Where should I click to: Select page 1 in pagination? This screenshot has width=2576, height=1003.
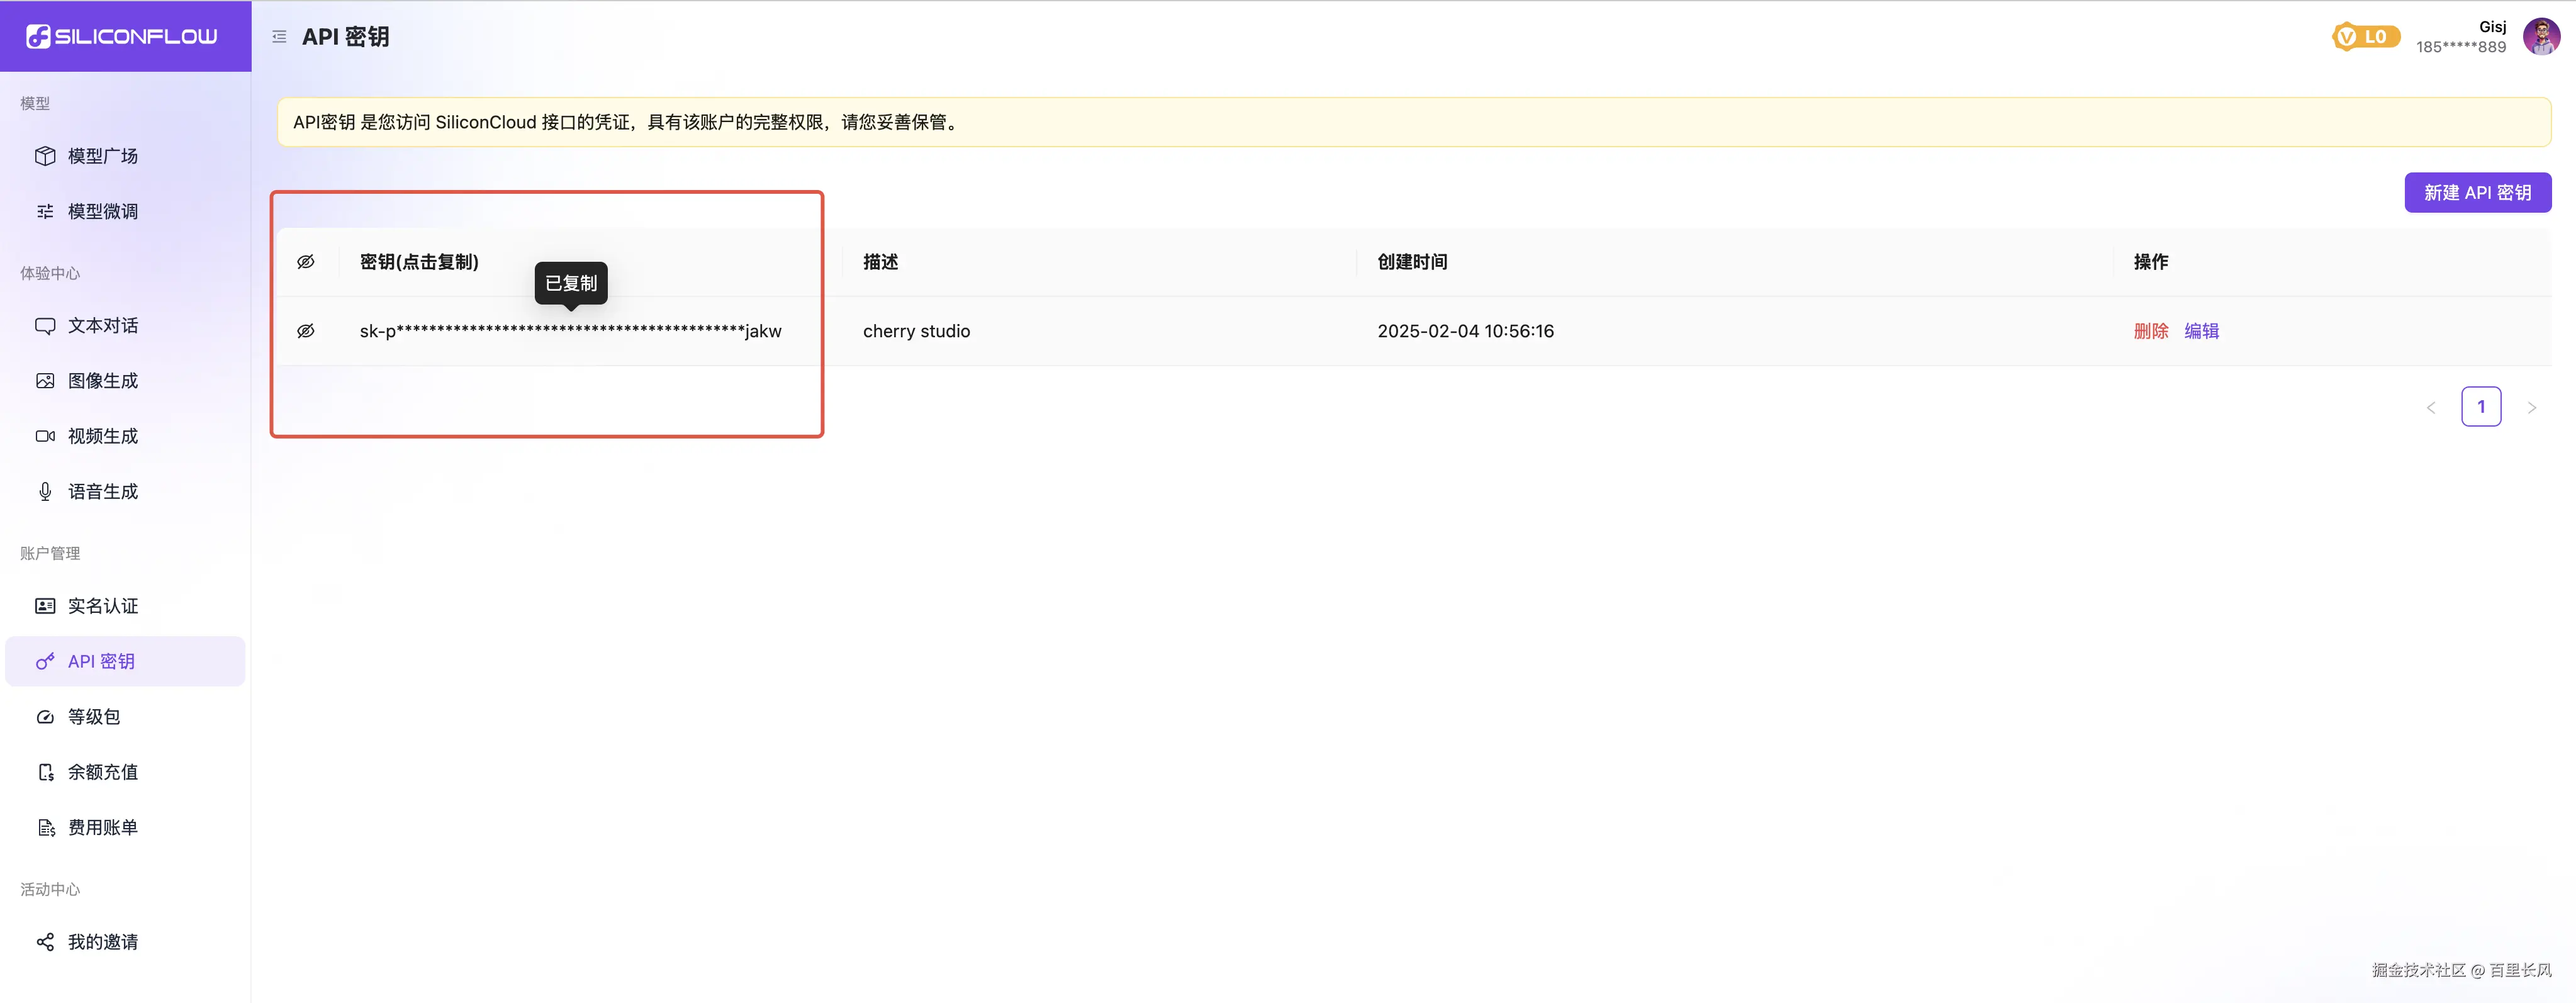2480,407
